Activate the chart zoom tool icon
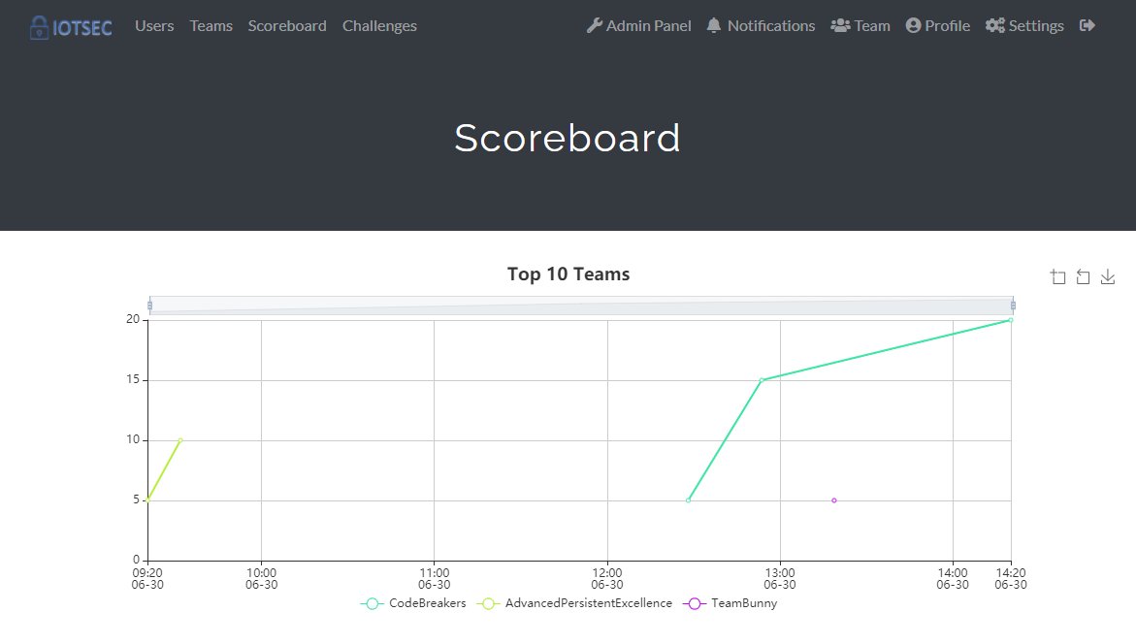Viewport: 1136px width, 644px height. coord(1058,276)
